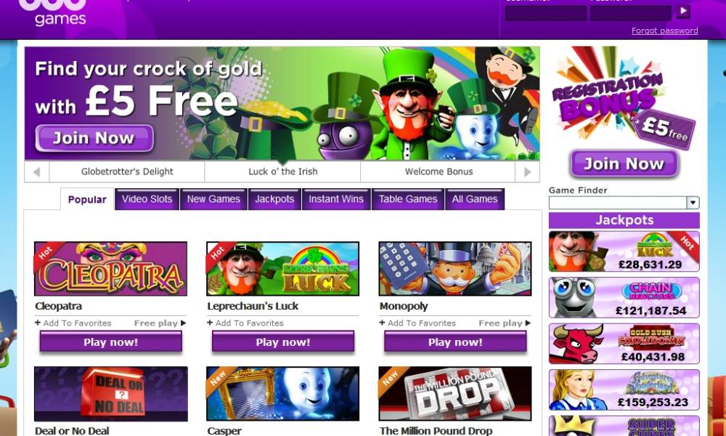Click the login arrow button beside the password field
The width and height of the screenshot is (726, 436).
(683, 12)
